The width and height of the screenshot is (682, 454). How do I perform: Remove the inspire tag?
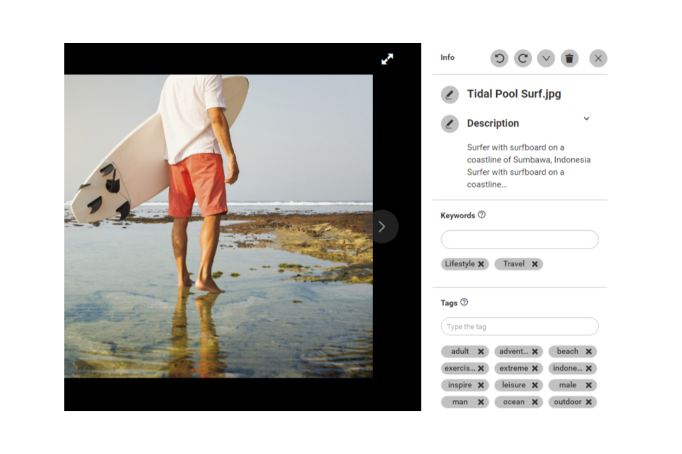[481, 385]
